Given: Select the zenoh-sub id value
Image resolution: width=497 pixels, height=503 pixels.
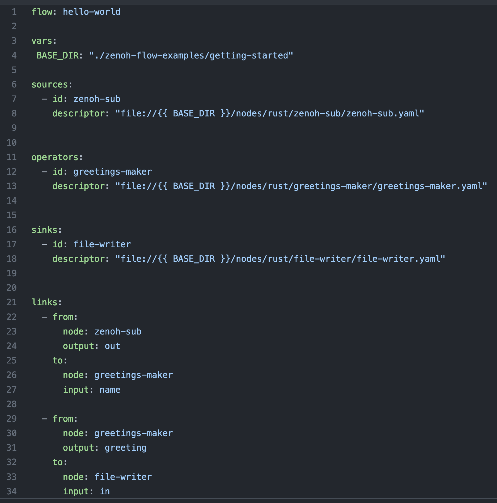Looking at the screenshot, I should pos(96,99).
